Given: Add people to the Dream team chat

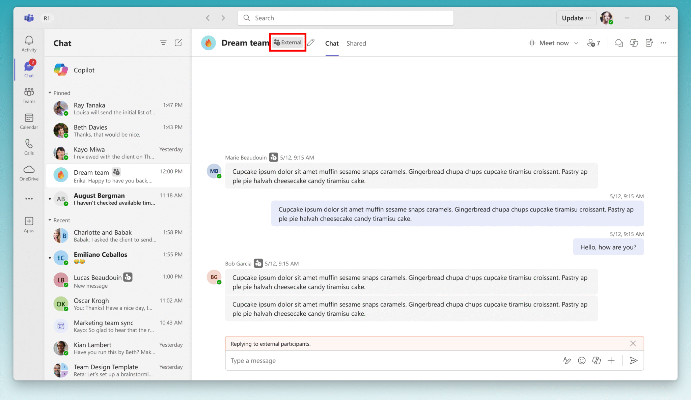Looking at the screenshot, I should 593,43.
